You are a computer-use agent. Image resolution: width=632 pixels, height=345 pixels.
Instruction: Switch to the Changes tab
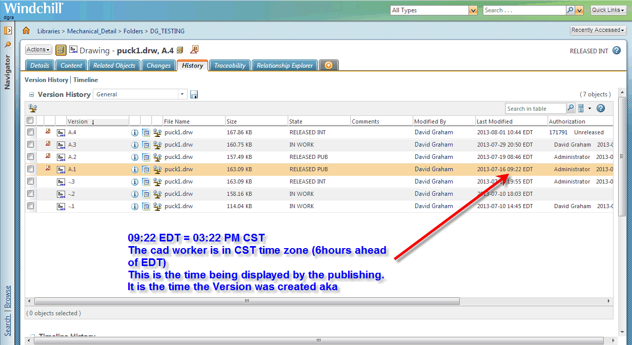[158, 66]
